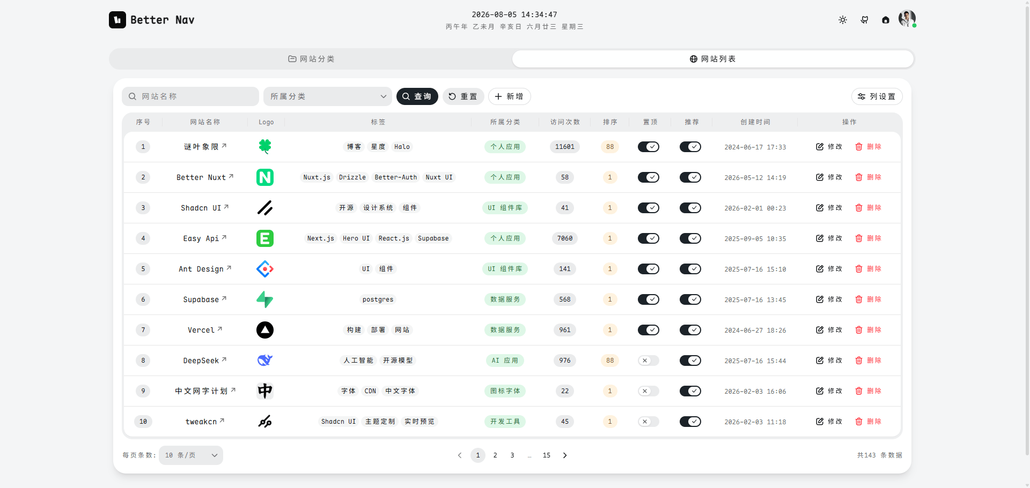Switch to the 网站列表 tab
The height and width of the screenshot is (488, 1030).
click(x=712, y=59)
